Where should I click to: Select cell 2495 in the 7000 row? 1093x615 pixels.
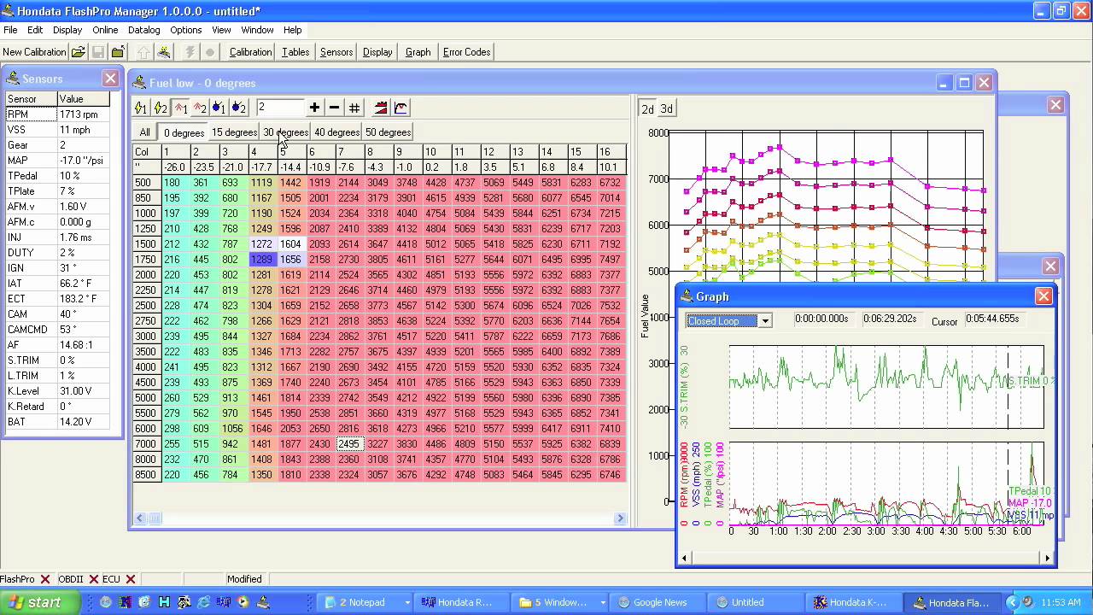pyautogui.click(x=349, y=443)
